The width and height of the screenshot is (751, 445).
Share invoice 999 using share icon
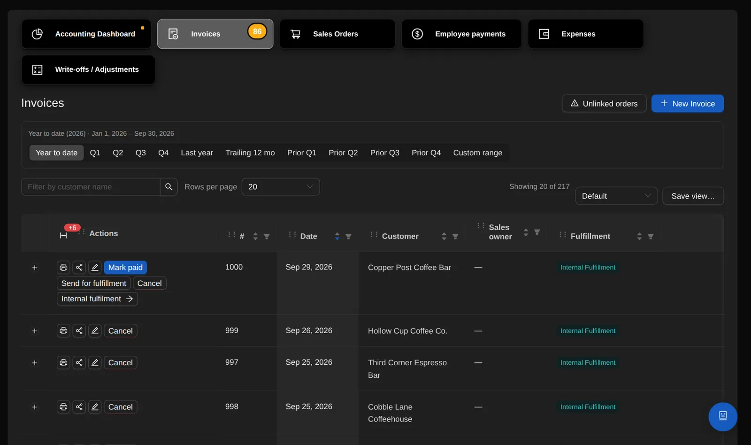pos(79,331)
